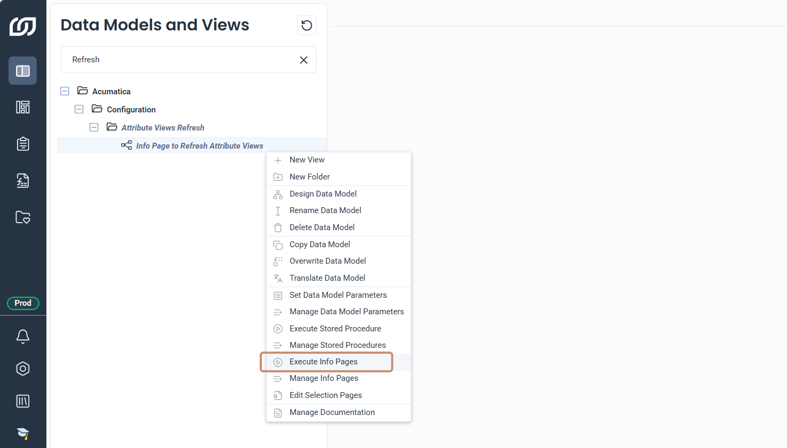787x448 pixels.
Task: Open the pound-sign document sidebar icon
Action: [x=23, y=181]
